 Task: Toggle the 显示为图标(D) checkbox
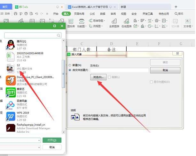[151, 82]
